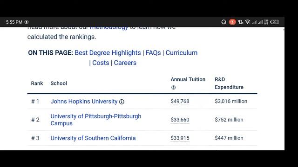The width and height of the screenshot is (298, 167).
Task: Click the $33,915 tuition value
Action: tap(180, 138)
